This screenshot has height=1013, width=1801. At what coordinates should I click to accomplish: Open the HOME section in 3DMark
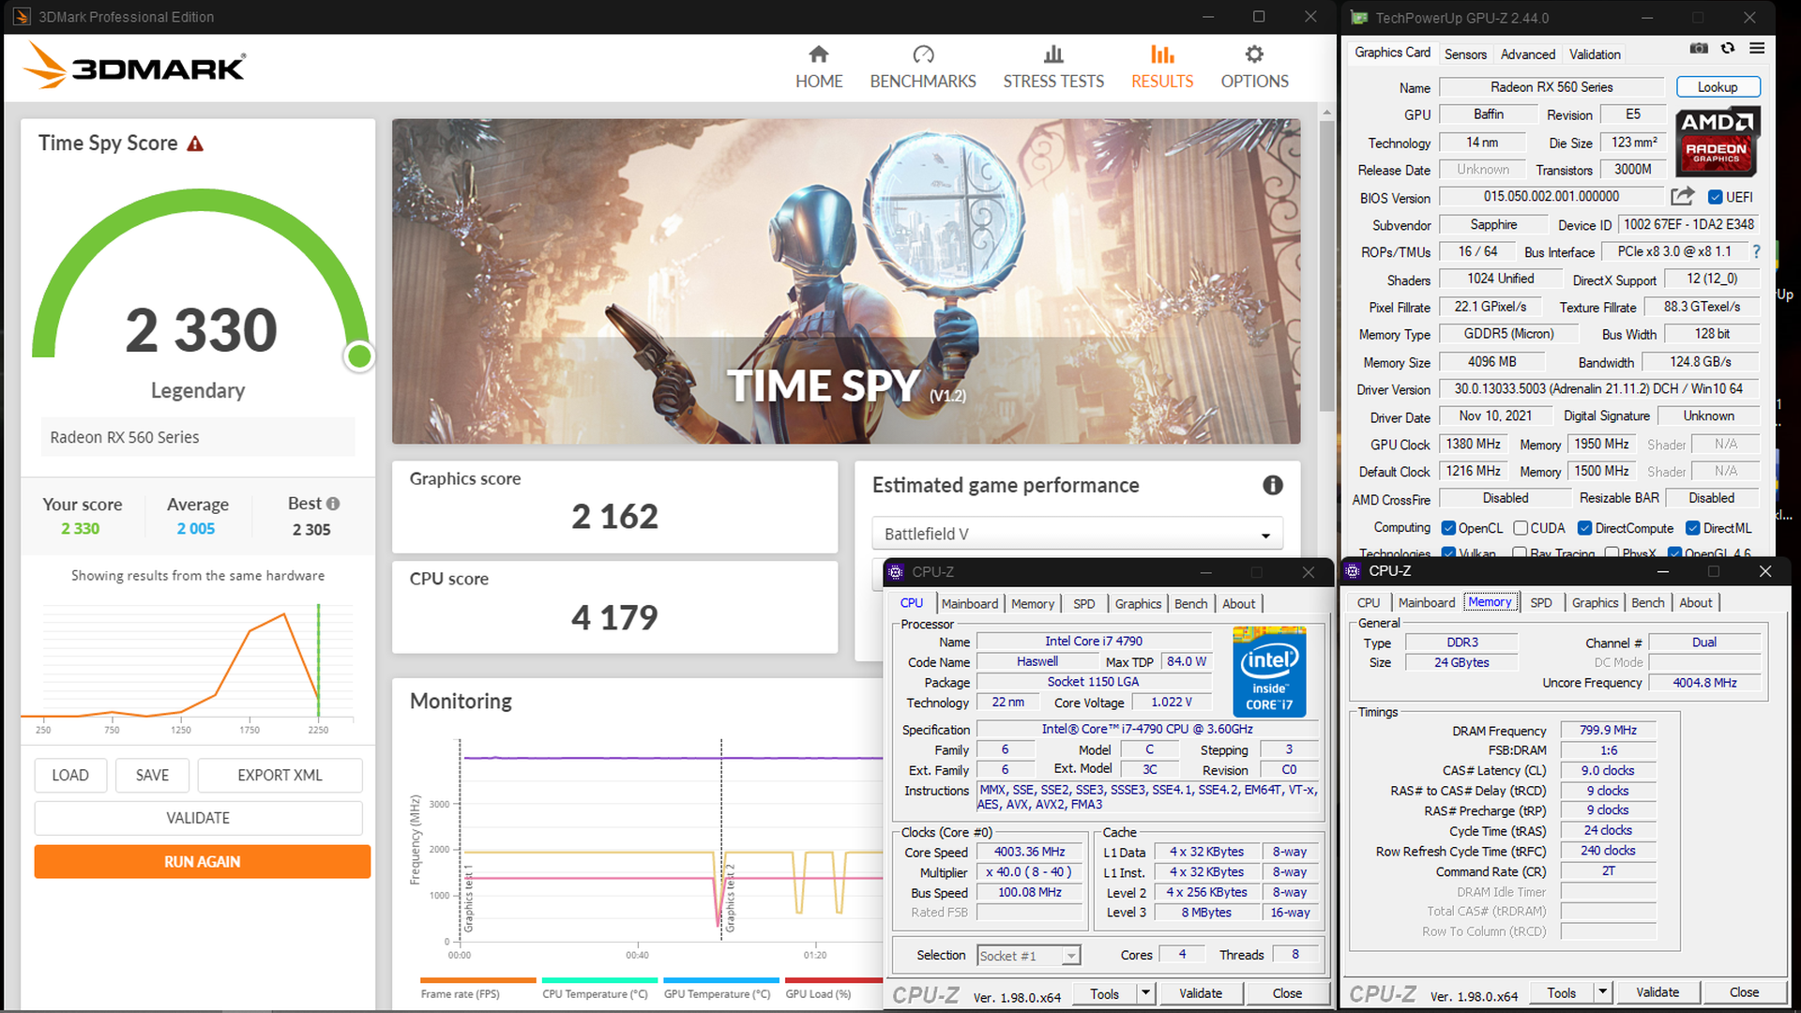click(x=819, y=68)
